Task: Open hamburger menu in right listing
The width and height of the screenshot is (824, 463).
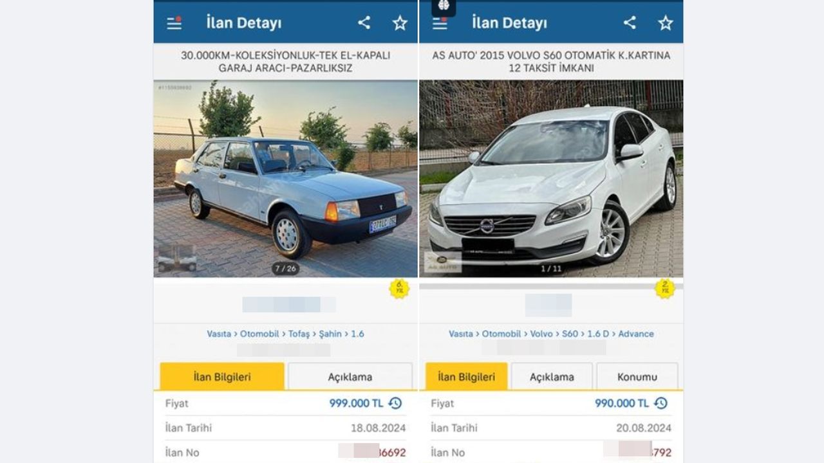Action: 440,24
